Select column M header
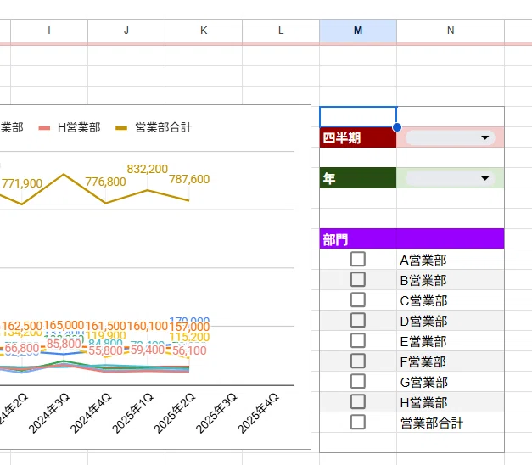 pyautogui.click(x=358, y=31)
